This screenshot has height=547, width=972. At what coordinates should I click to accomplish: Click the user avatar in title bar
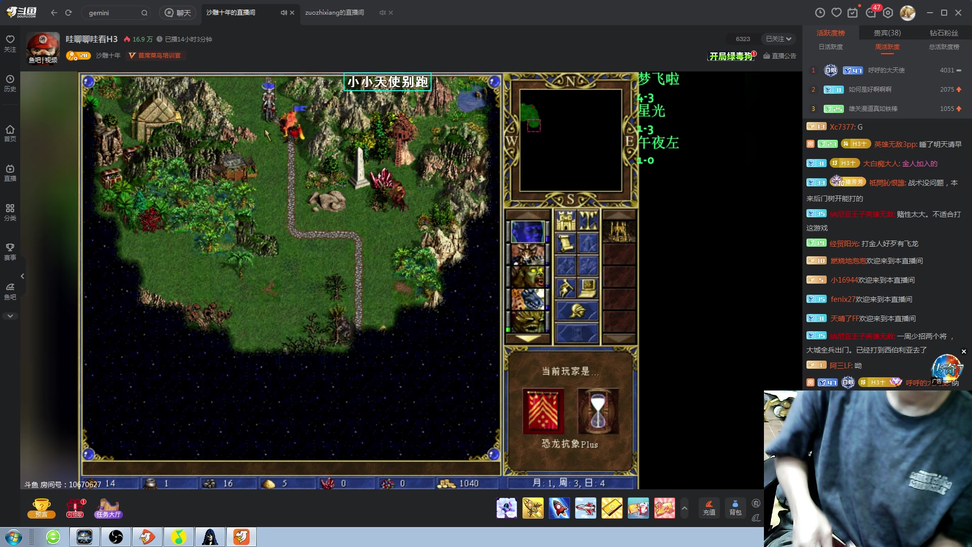[x=907, y=13]
